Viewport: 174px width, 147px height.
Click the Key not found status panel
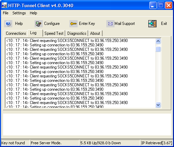click(15, 143)
